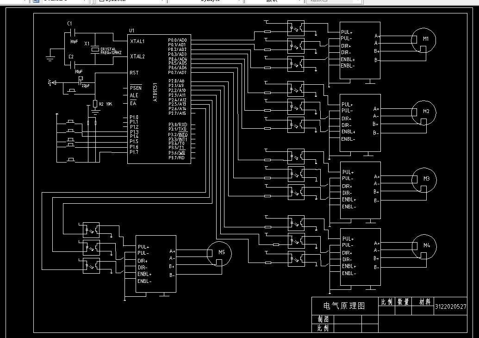The width and height of the screenshot is (479, 338).
Task: Click the M3 motor label
Action: pos(426,178)
